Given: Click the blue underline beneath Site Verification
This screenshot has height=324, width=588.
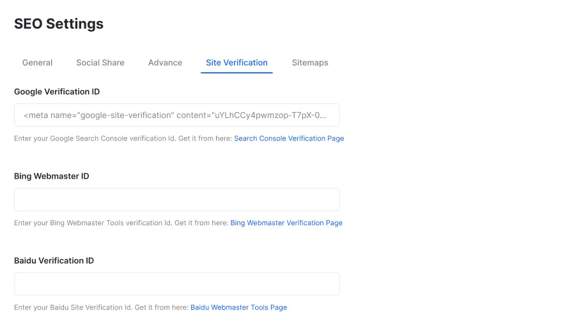Looking at the screenshot, I should click(x=236, y=73).
